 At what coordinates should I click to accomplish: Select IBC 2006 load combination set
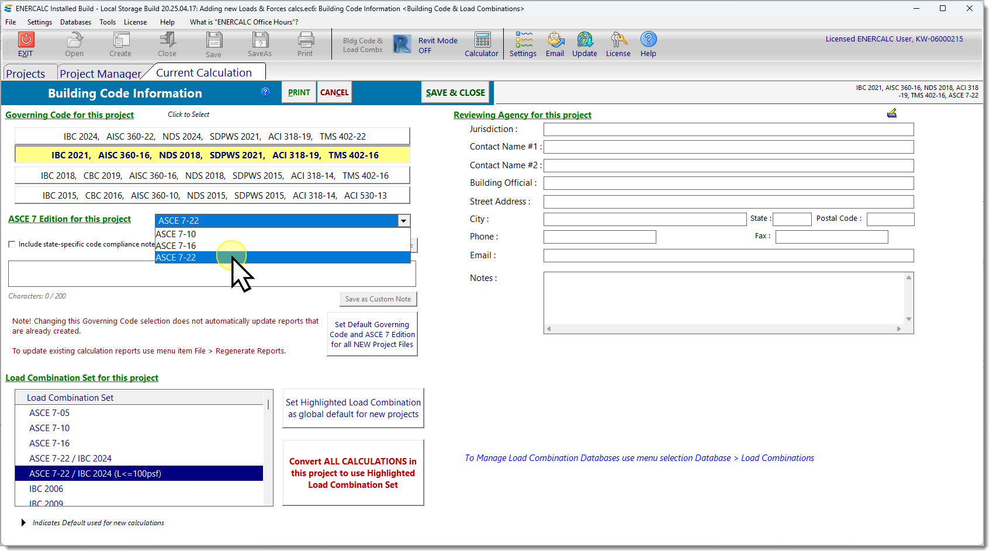pos(139,489)
